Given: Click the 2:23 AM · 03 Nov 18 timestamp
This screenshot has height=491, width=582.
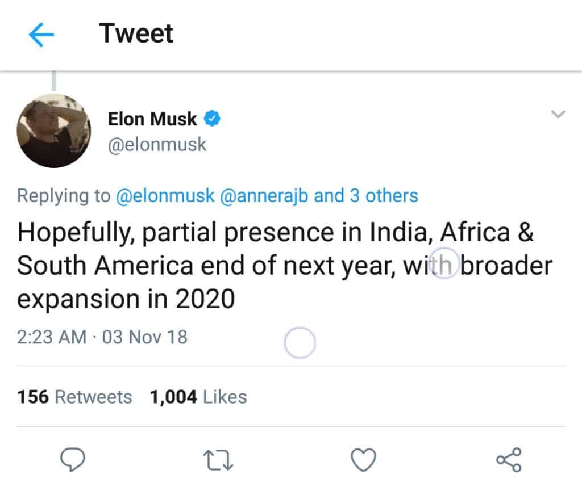Looking at the screenshot, I should pyautogui.click(x=102, y=337).
